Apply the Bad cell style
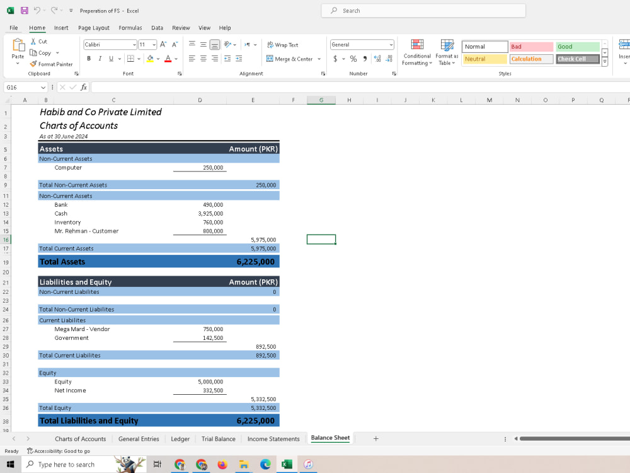This screenshot has height=473, width=630. [x=531, y=47]
